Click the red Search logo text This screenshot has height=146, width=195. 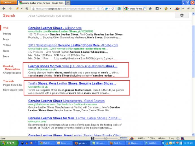(9, 16)
